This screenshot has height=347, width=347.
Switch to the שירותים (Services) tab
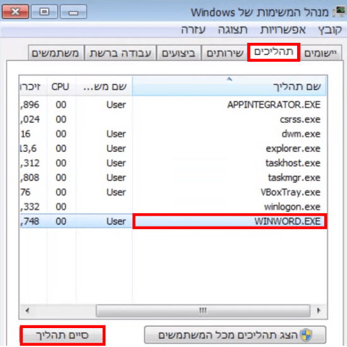point(225,53)
